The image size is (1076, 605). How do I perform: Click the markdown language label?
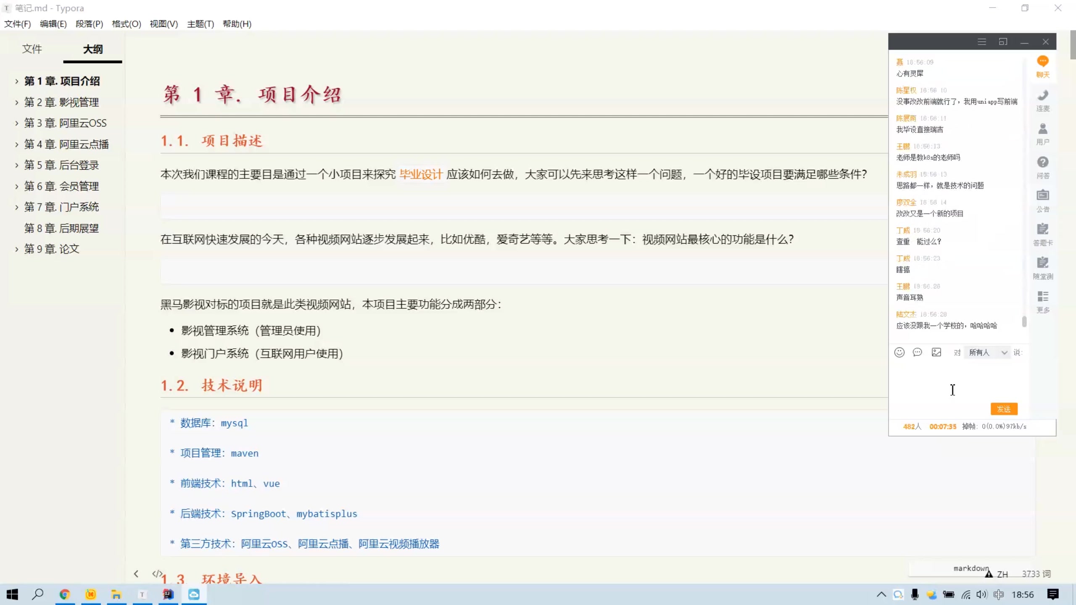point(971,568)
